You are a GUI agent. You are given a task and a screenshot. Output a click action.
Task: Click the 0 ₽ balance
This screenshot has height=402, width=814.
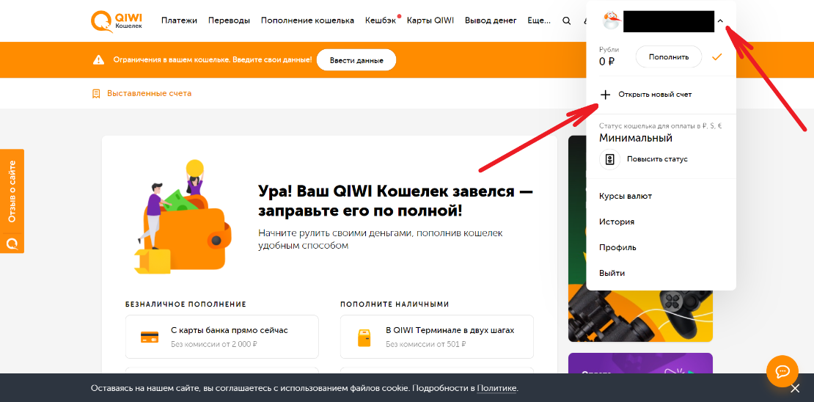point(607,62)
